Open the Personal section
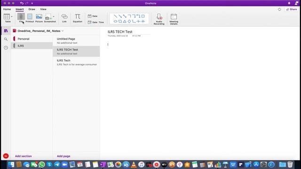The width and height of the screenshot is (301, 169). pos(32,39)
